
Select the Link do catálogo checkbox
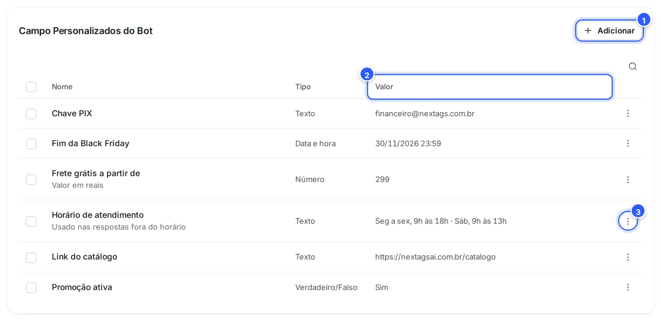click(31, 257)
